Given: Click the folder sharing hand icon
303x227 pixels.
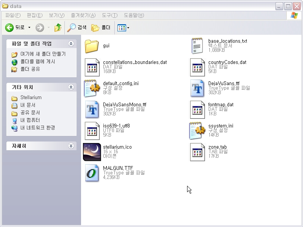Looking at the screenshot, I should pos(14,70).
